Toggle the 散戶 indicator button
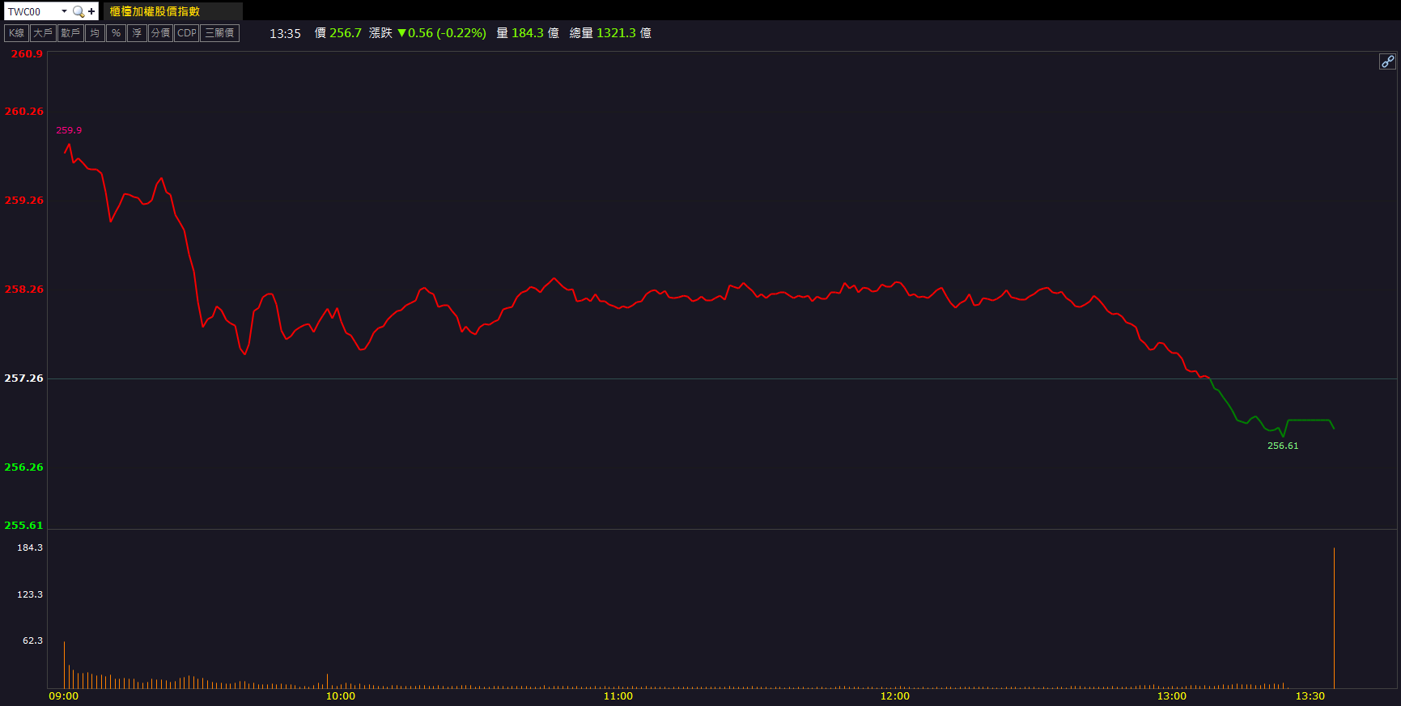The image size is (1401, 706). tap(70, 33)
